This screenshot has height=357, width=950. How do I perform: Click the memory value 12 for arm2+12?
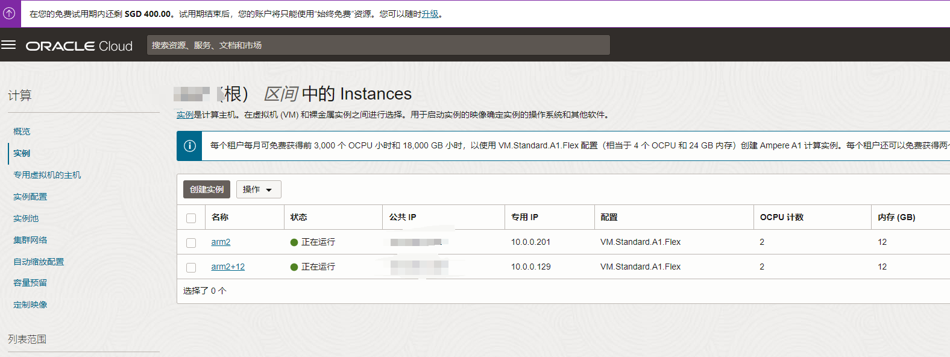(x=882, y=267)
